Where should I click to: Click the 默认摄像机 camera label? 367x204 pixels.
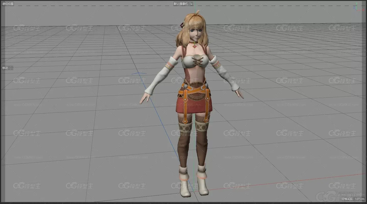[x=181, y=4]
